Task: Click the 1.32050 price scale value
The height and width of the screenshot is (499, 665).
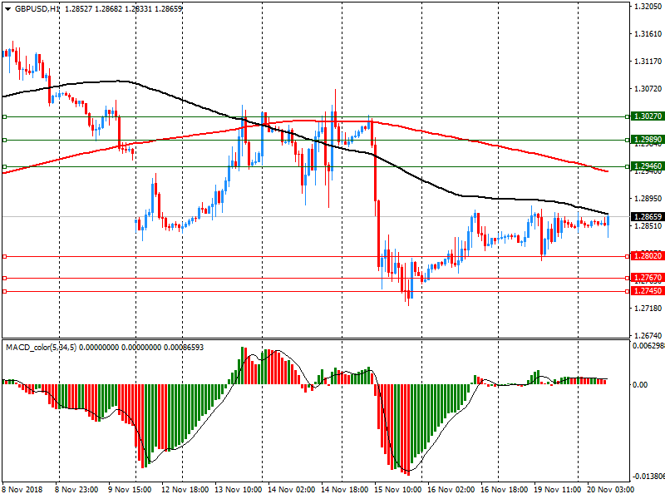Action: [x=648, y=7]
